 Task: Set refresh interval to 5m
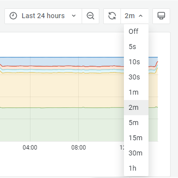[136, 123]
